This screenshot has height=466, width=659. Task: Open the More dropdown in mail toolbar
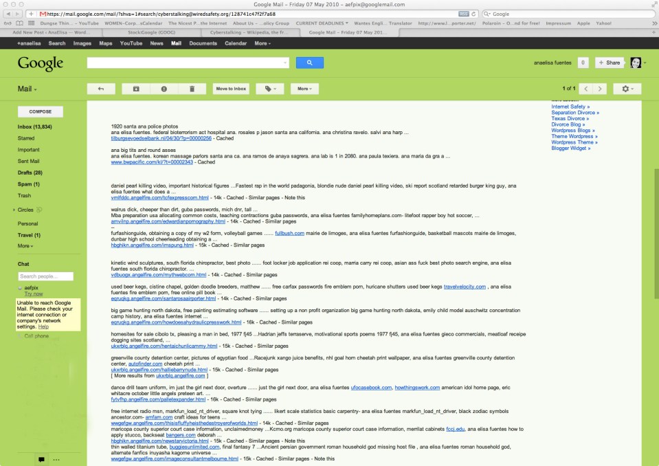click(x=304, y=89)
